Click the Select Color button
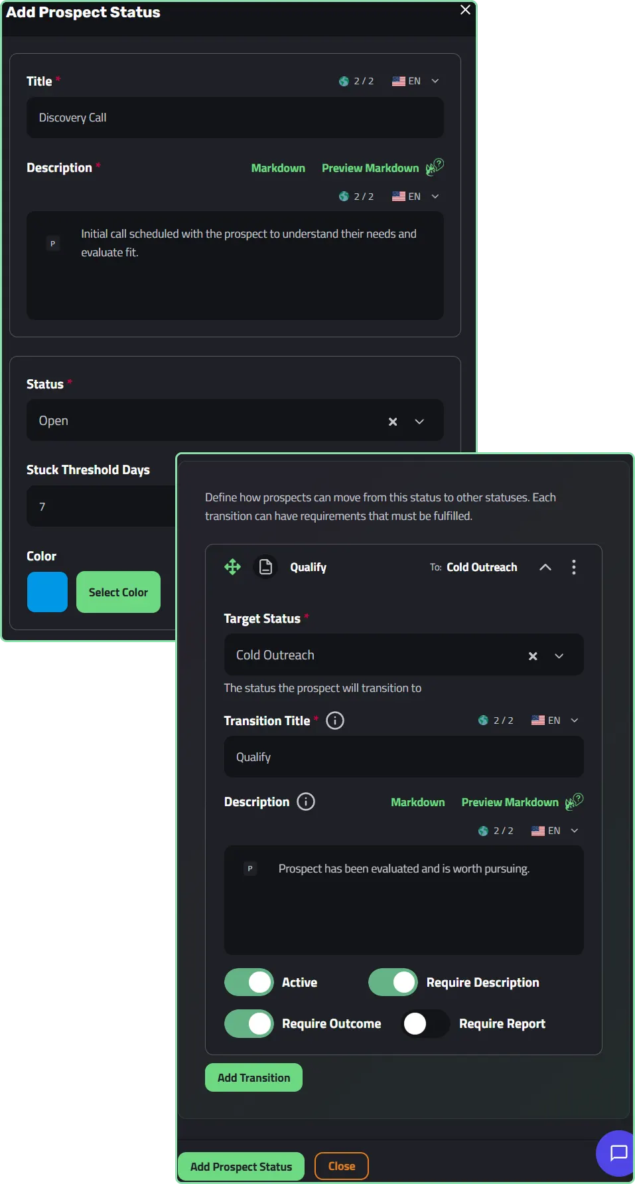 pyautogui.click(x=118, y=592)
